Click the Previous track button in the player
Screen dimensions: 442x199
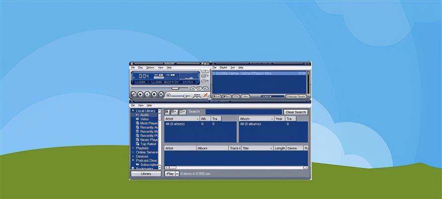pos(134,94)
